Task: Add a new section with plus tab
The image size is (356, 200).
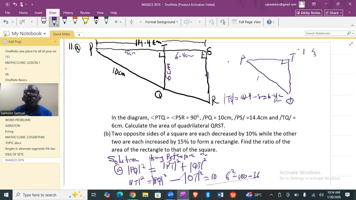Action: coord(79,35)
